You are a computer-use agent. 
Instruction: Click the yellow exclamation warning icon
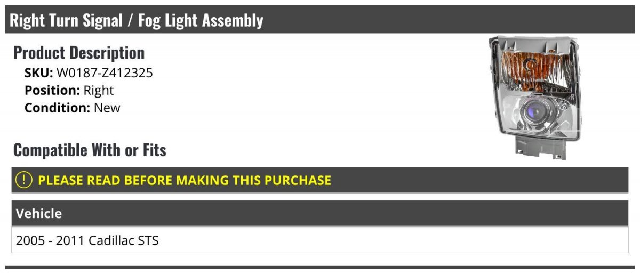pyautogui.click(x=24, y=180)
